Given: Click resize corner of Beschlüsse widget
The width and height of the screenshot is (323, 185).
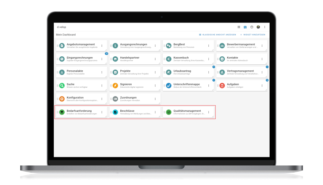Looking at the screenshot, I should tap(159, 117).
